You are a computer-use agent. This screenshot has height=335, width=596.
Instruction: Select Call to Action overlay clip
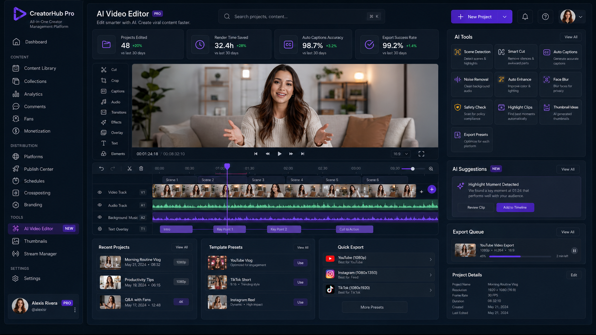(354, 229)
